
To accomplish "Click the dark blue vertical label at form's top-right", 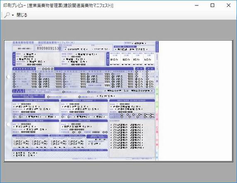I will point(157,46).
